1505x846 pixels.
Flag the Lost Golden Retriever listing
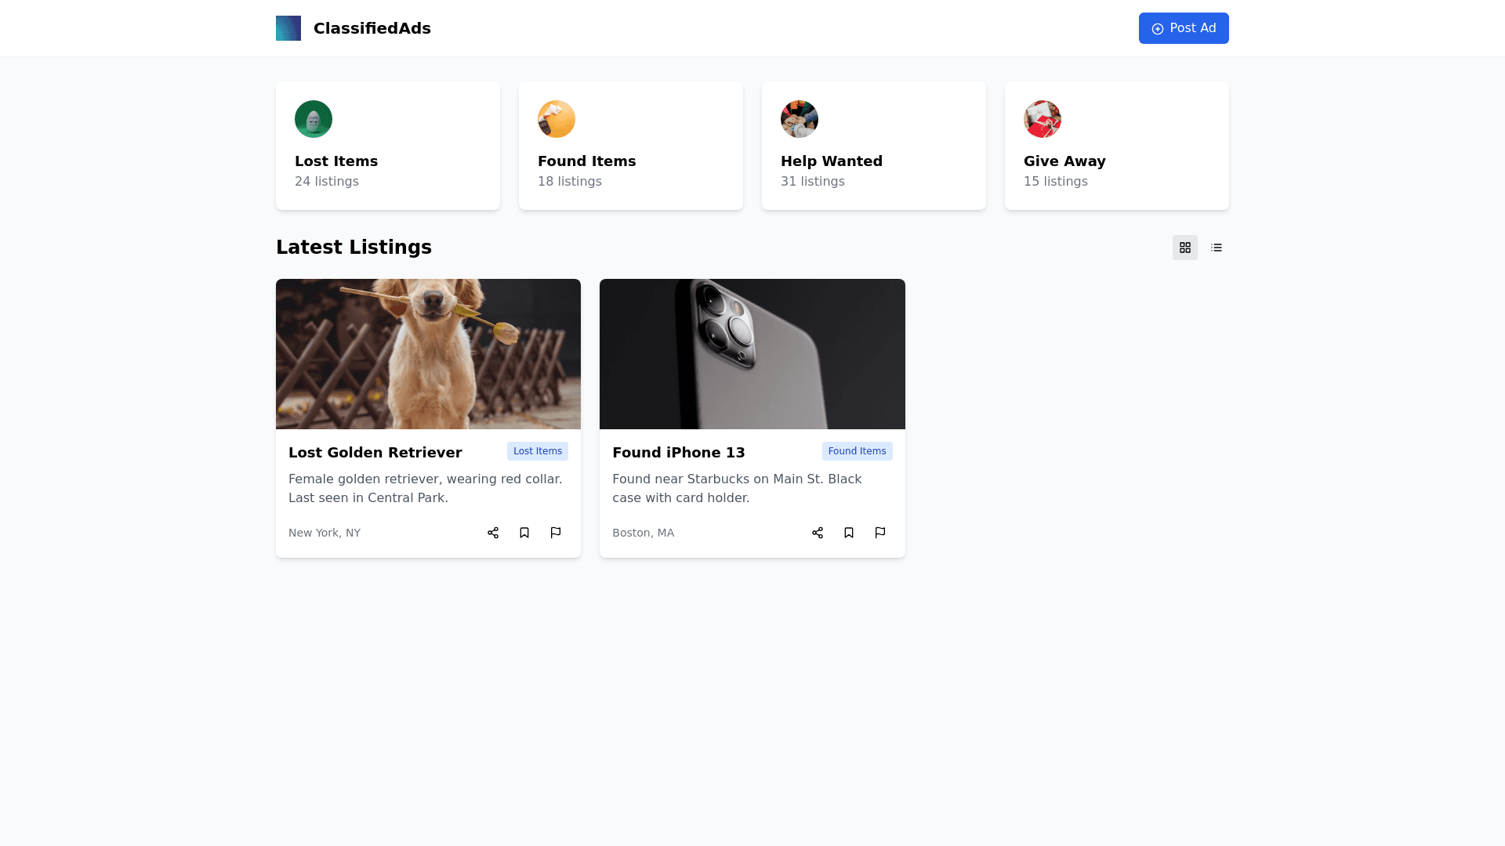click(x=556, y=533)
